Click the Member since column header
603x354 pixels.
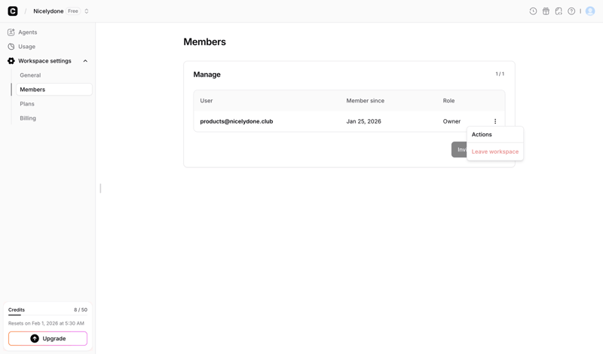[365, 101]
